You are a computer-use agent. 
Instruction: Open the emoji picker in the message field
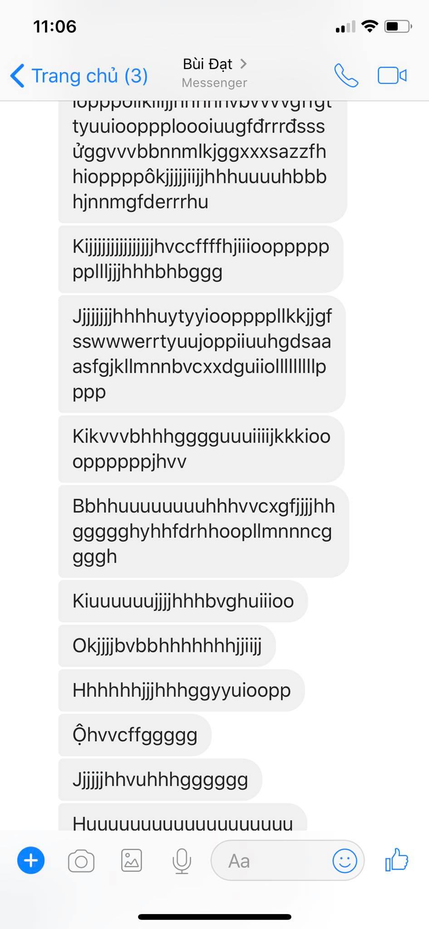click(345, 861)
